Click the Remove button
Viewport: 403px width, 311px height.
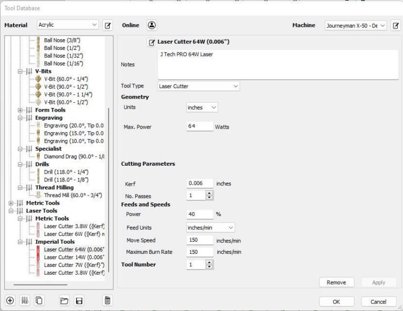pos(336,282)
